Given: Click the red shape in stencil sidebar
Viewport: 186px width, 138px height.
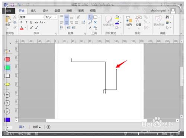Looking at the screenshot, I should pyautogui.click(x=7, y=59).
